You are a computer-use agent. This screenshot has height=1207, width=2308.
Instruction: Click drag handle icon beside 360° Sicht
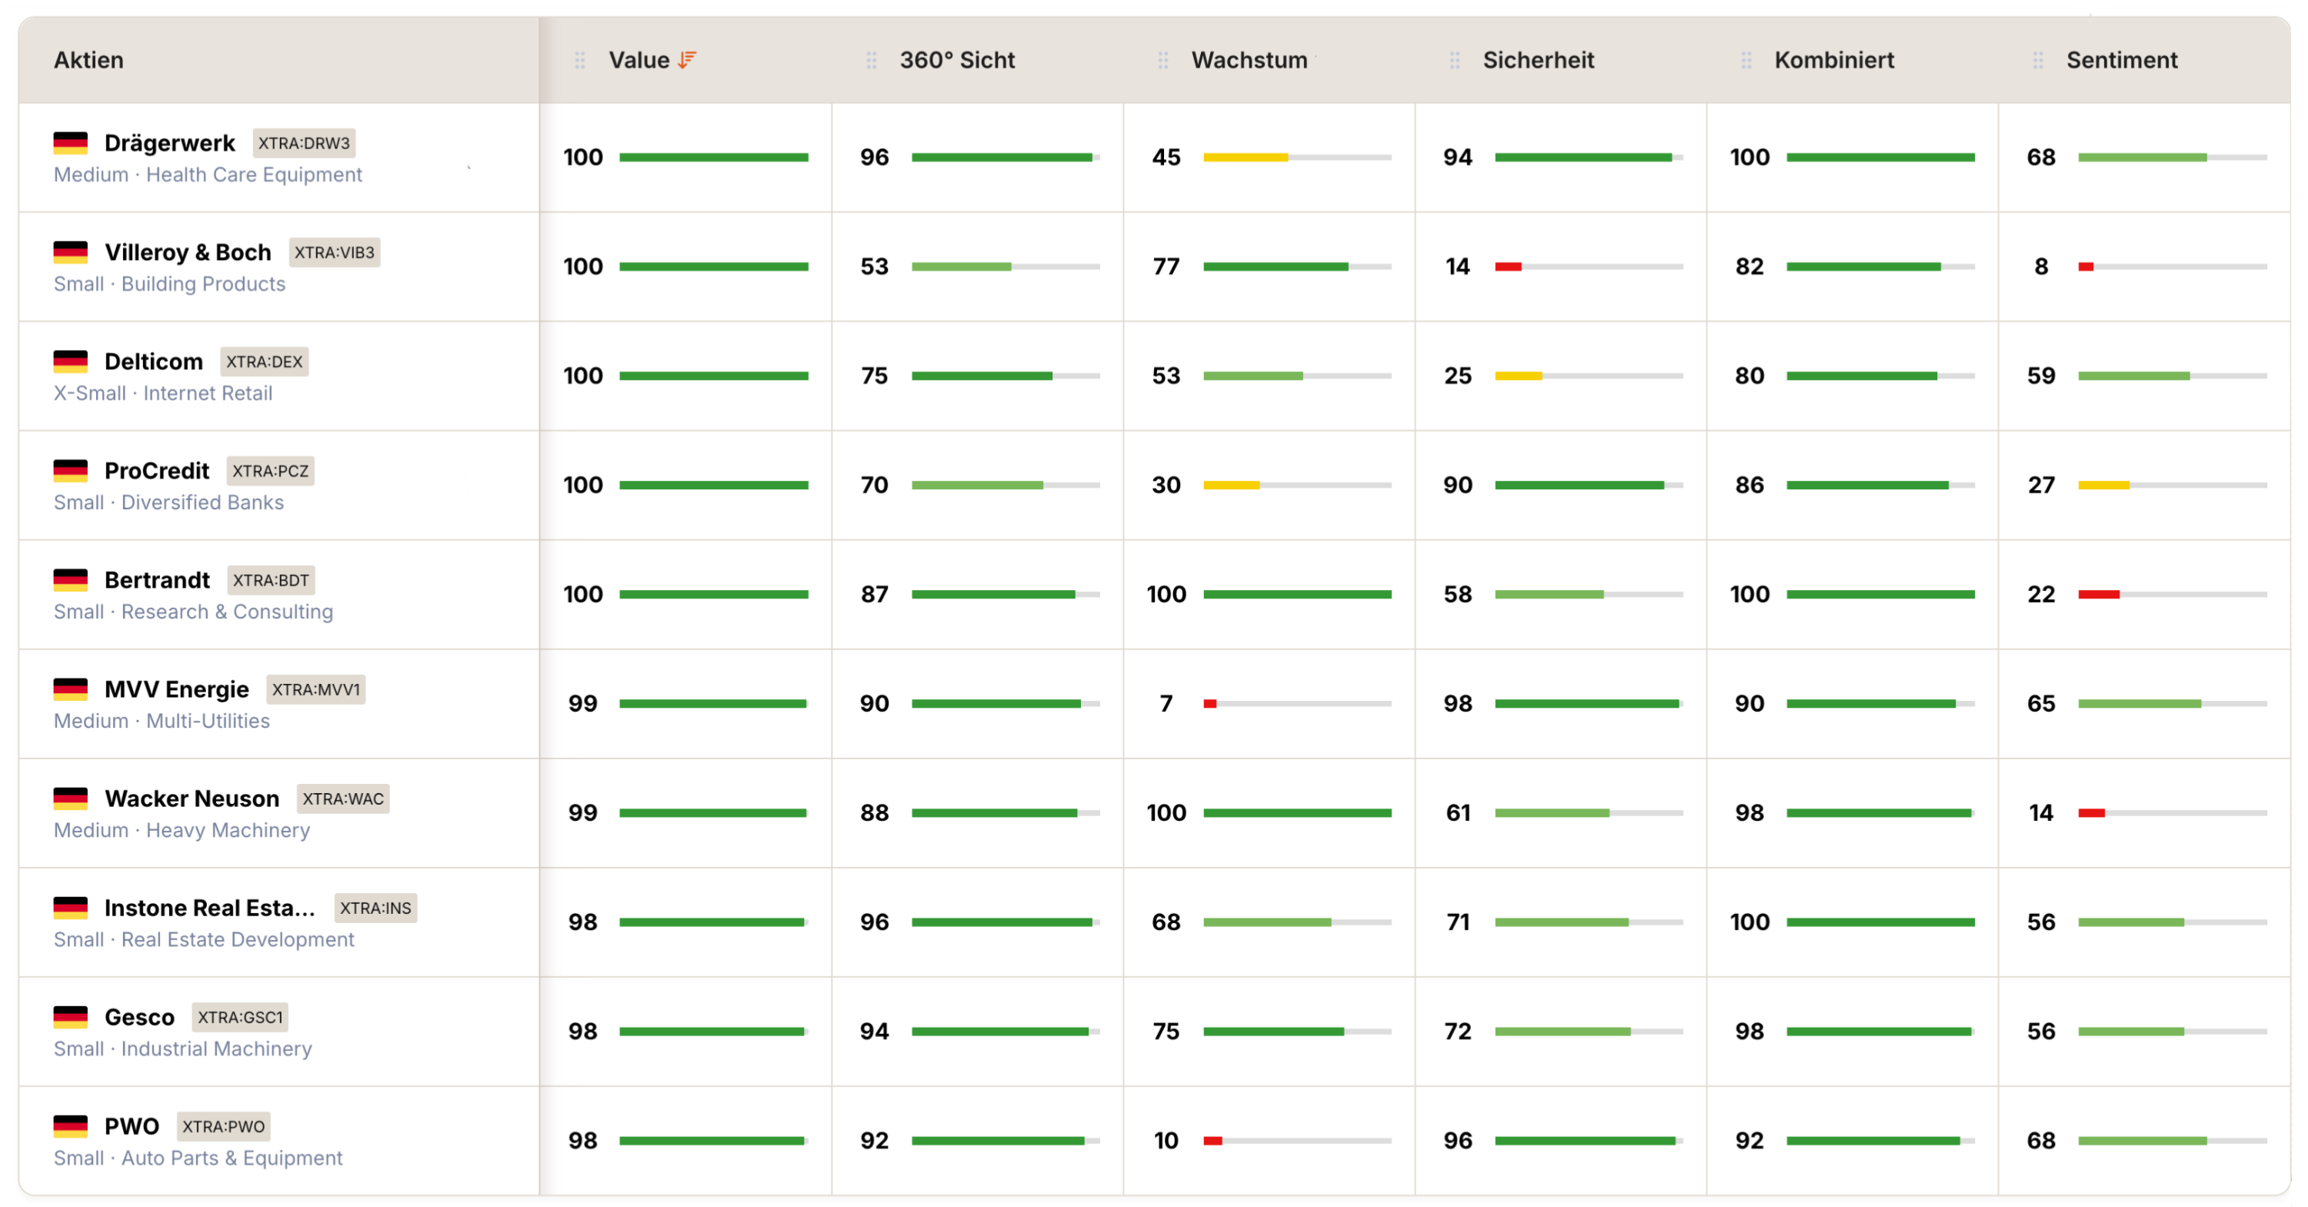(x=871, y=60)
